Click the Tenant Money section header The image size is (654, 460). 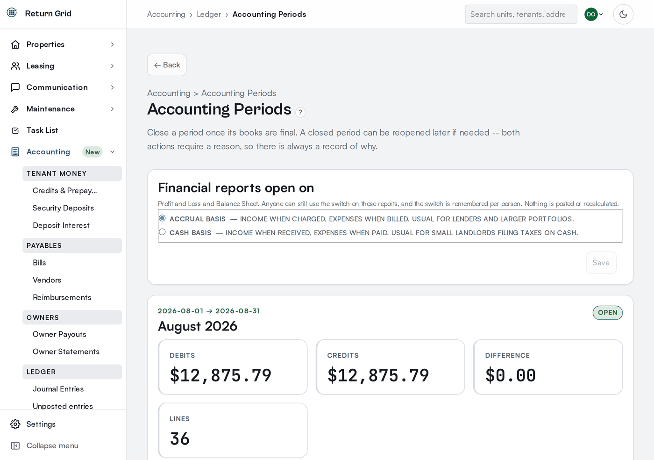pyautogui.click(x=72, y=173)
